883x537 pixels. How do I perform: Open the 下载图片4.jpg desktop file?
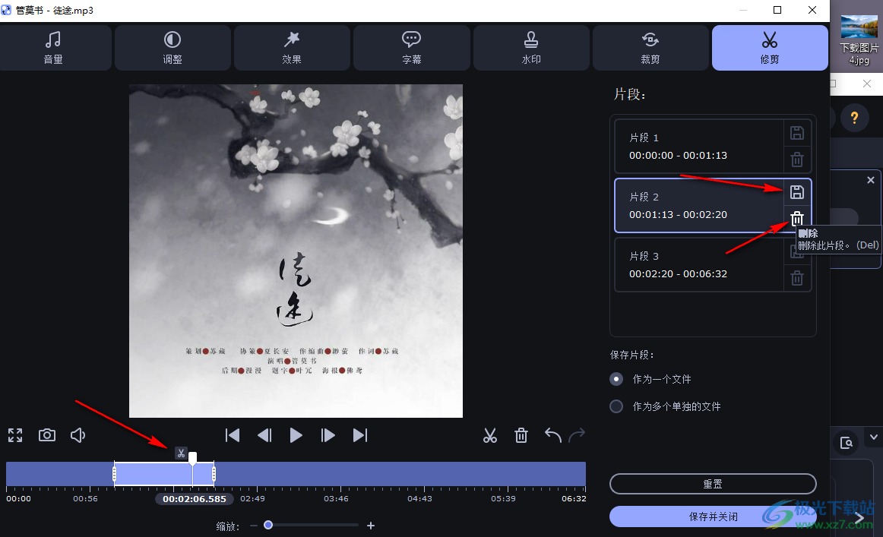859,40
